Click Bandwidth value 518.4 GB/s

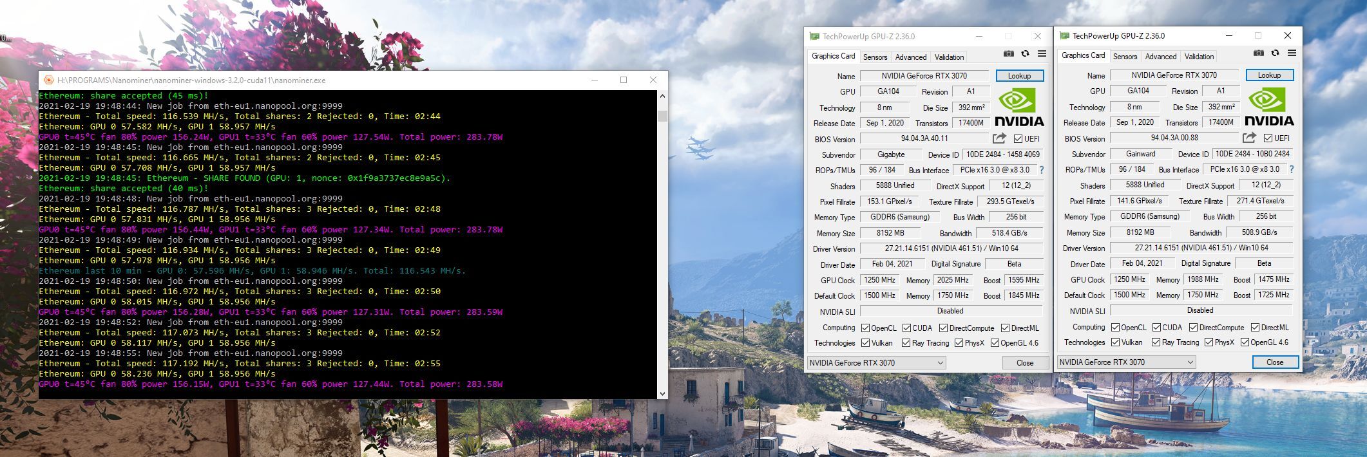click(1009, 233)
